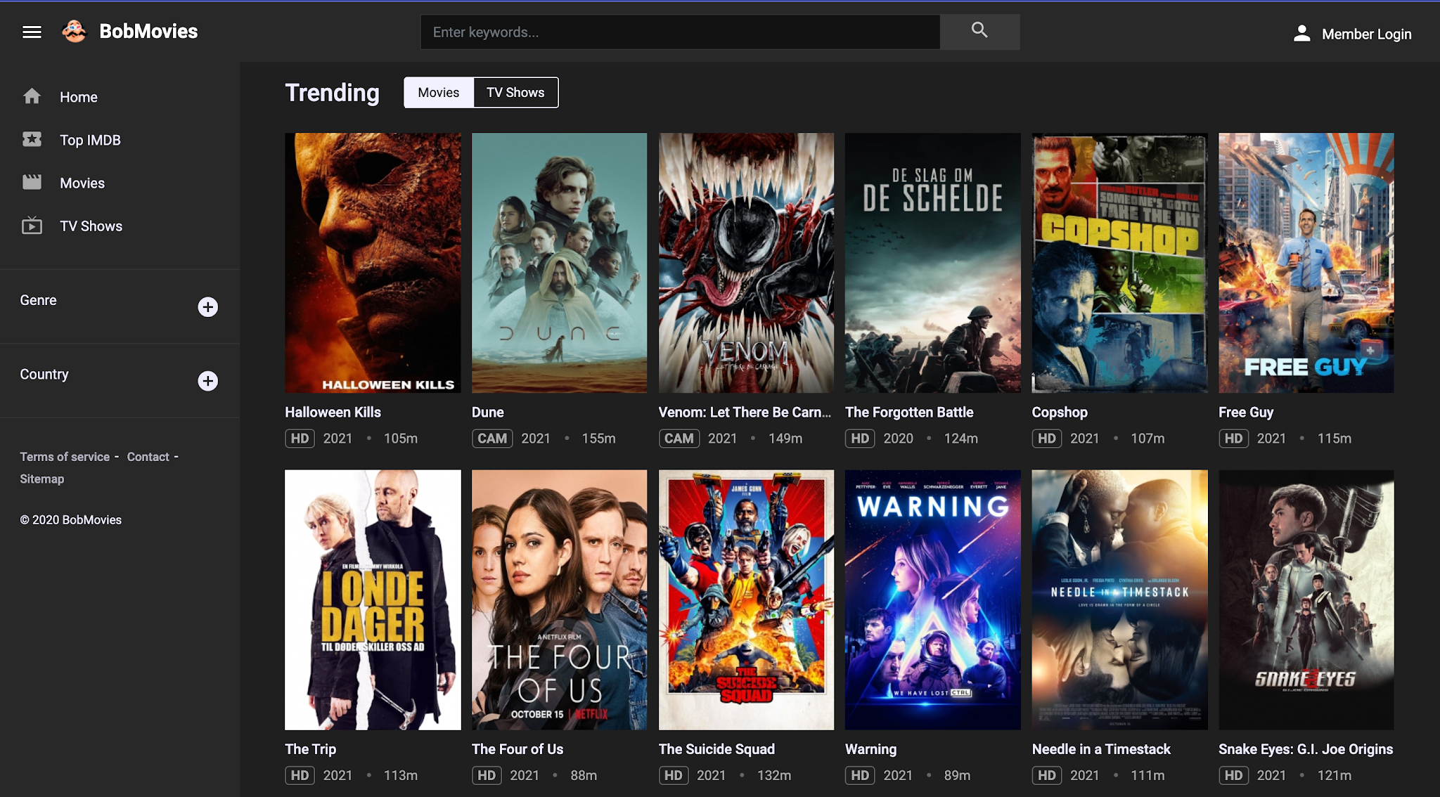Open the Dune movie poster

pos(559,262)
